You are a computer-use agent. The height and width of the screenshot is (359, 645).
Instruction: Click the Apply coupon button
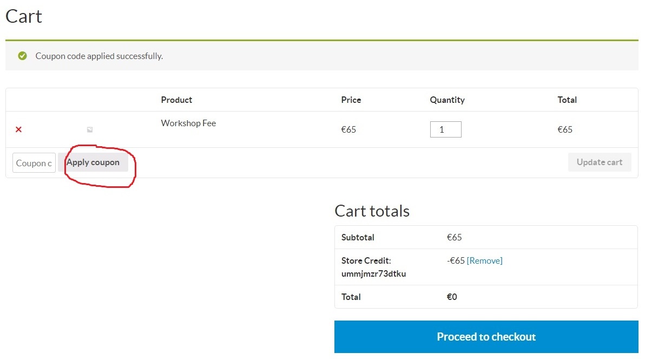93,162
